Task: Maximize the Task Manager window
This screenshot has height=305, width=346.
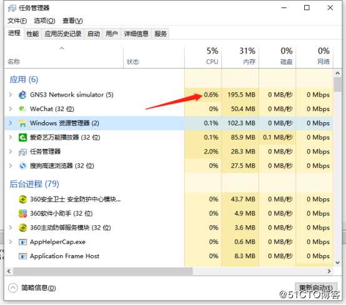Action: (307, 7)
